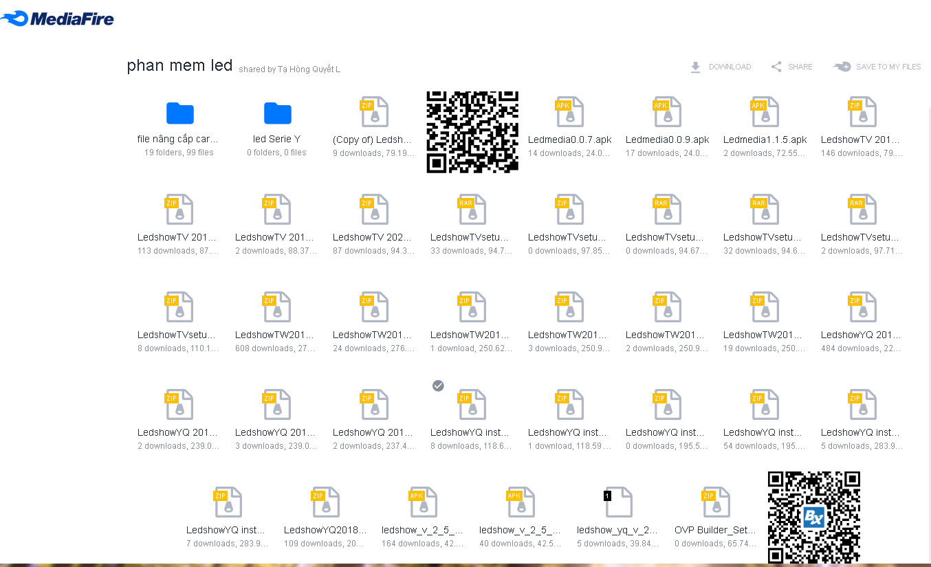This screenshot has width=931, height=567.
Task: Click RAR icon of LedshowTVsetu... with 32 downloads
Action: 766,209
